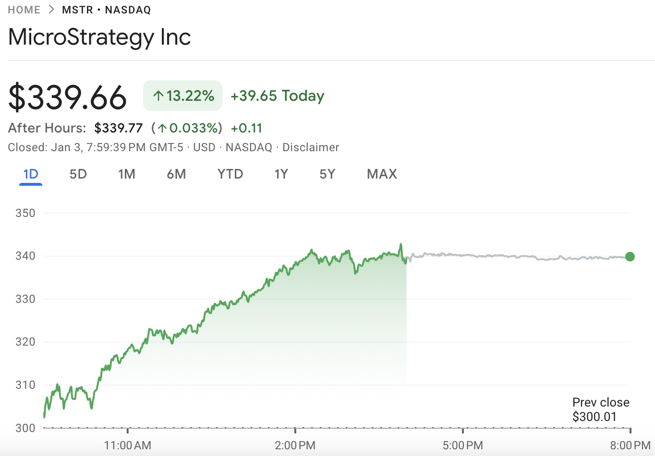The height and width of the screenshot is (456, 655).
Task: Switch to the 5D time range tab
Action: 78,174
